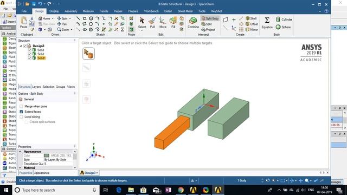Click the Fill tool
This screenshot has width=347, height=195.
(173, 23)
